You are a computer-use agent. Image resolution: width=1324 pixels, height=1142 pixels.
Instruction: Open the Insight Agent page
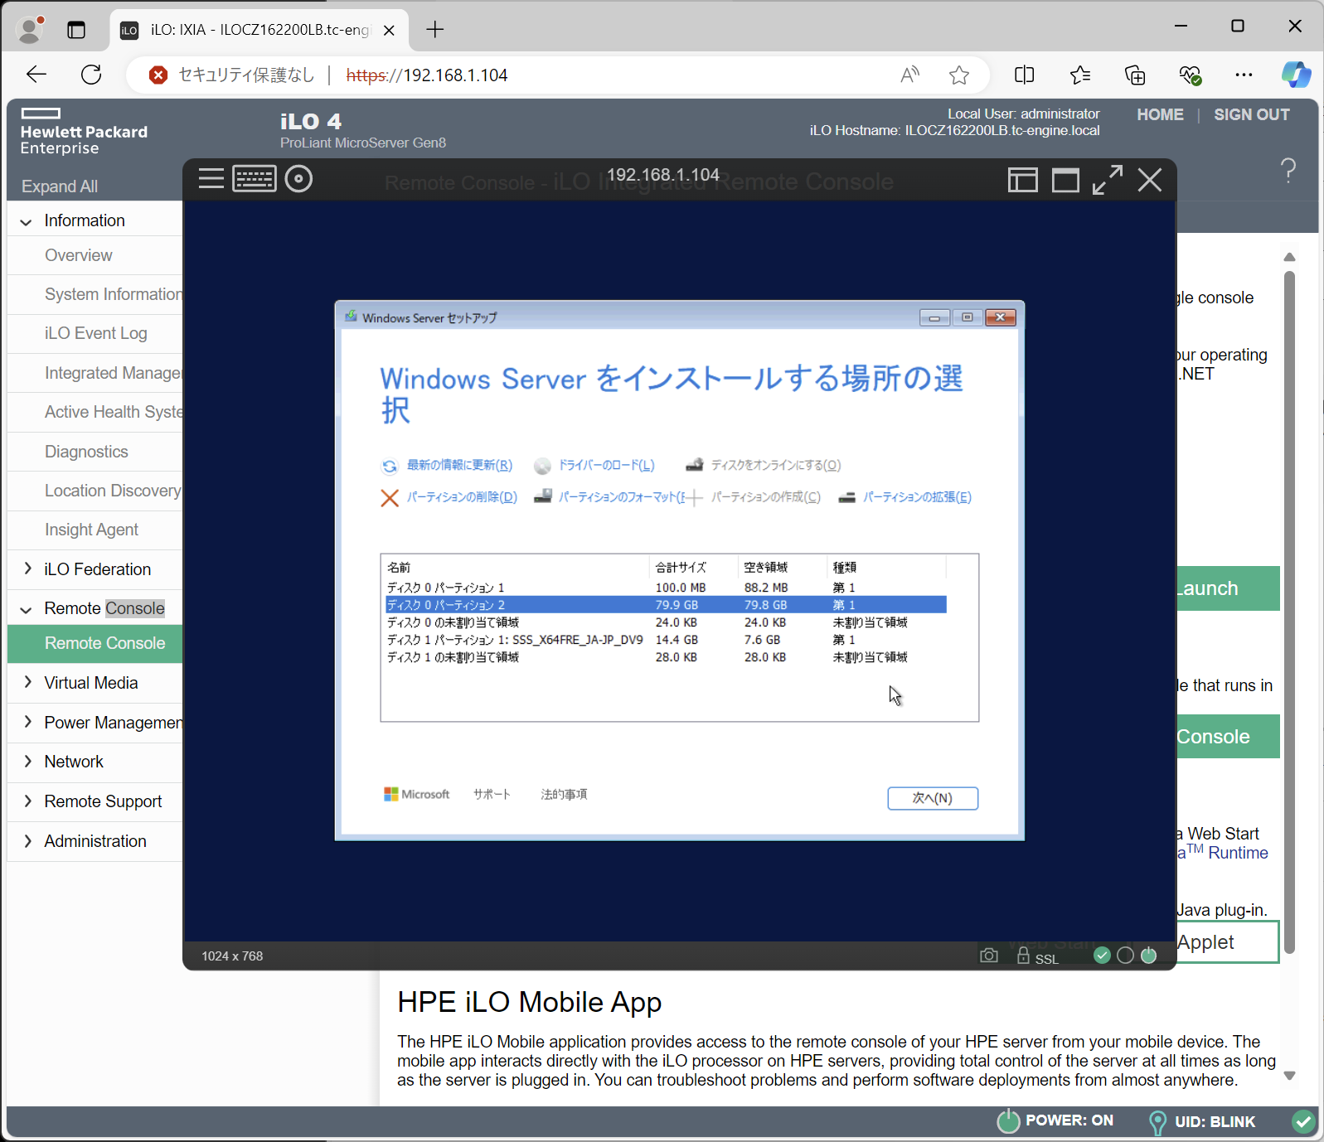(x=91, y=530)
